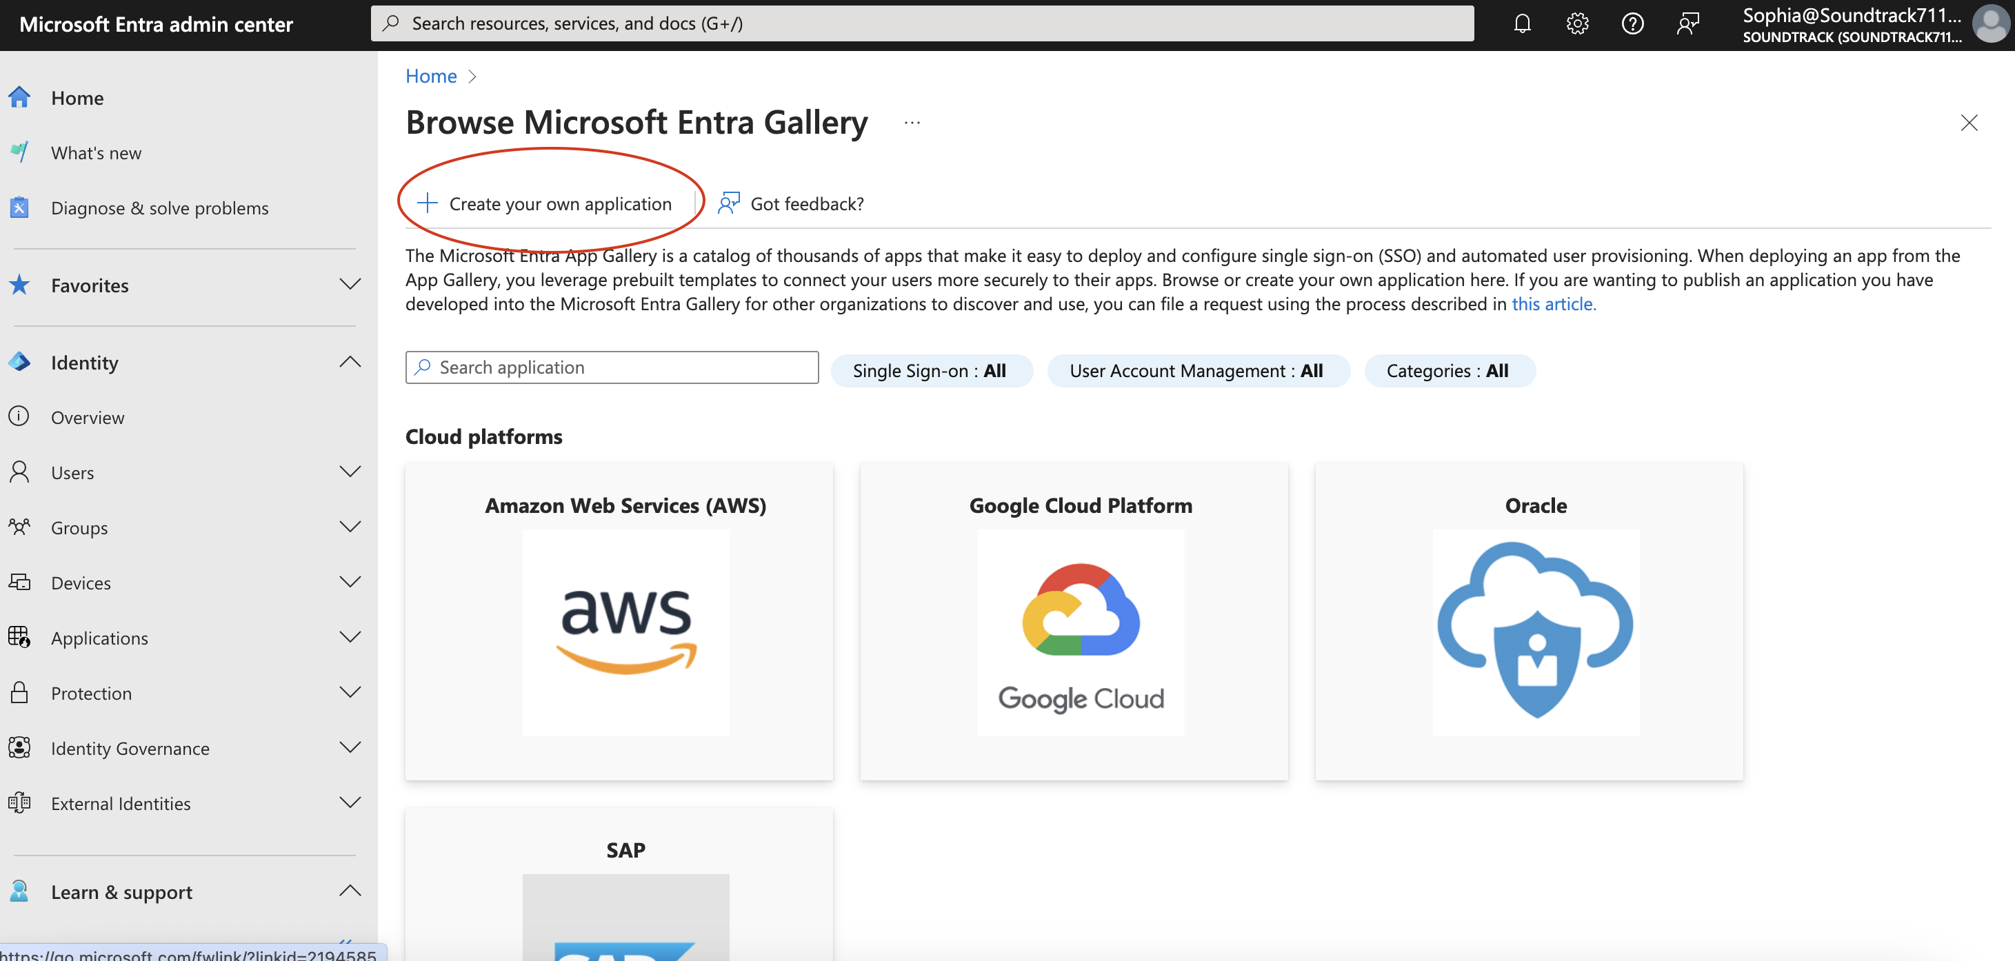Expand the Devices submenu chevron
This screenshot has height=961, width=2015.
pyautogui.click(x=350, y=582)
